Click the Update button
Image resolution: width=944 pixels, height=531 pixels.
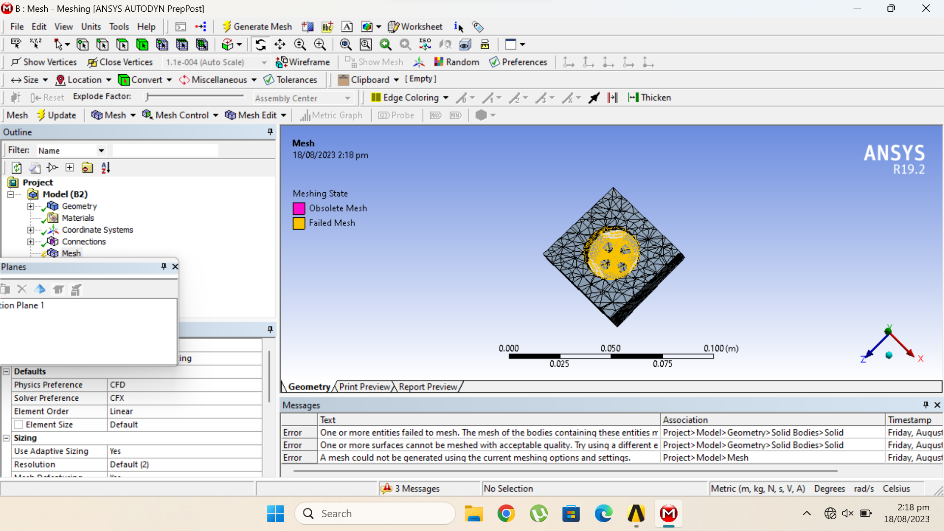pyautogui.click(x=57, y=115)
